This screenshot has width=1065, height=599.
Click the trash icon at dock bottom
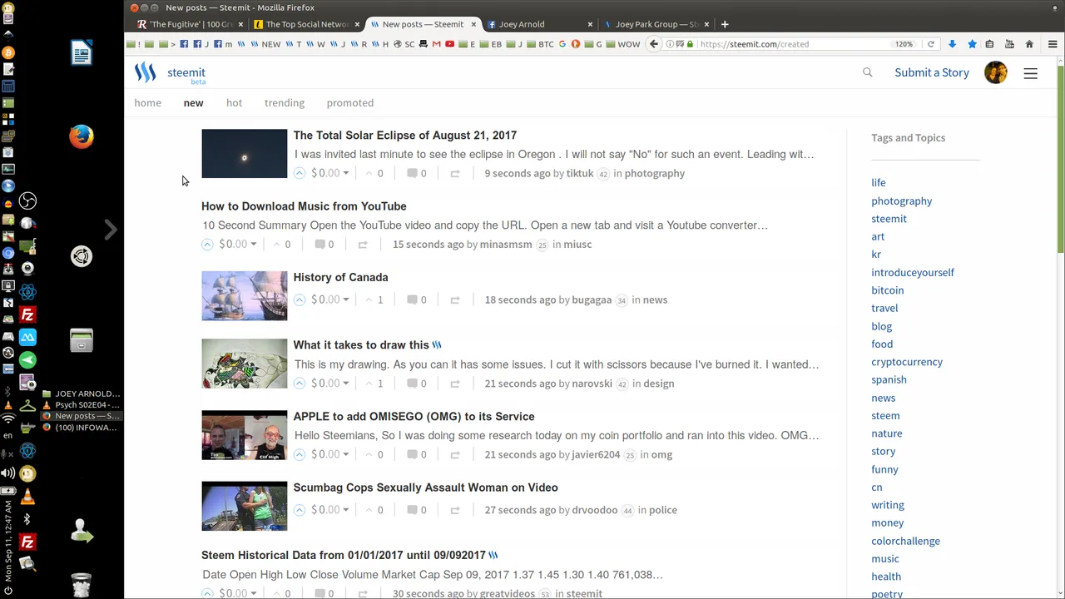81,584
